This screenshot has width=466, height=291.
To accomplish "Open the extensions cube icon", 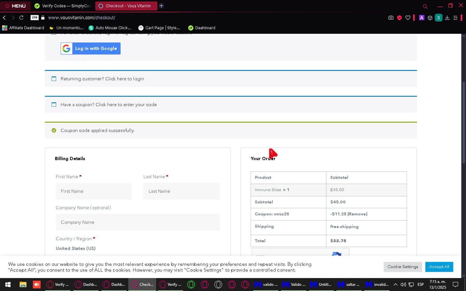I will pos(430,18).
